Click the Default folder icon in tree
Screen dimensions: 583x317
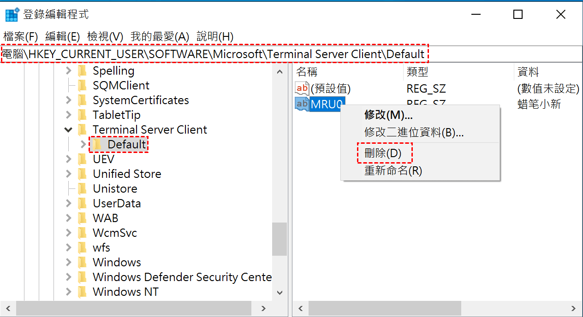97,144
